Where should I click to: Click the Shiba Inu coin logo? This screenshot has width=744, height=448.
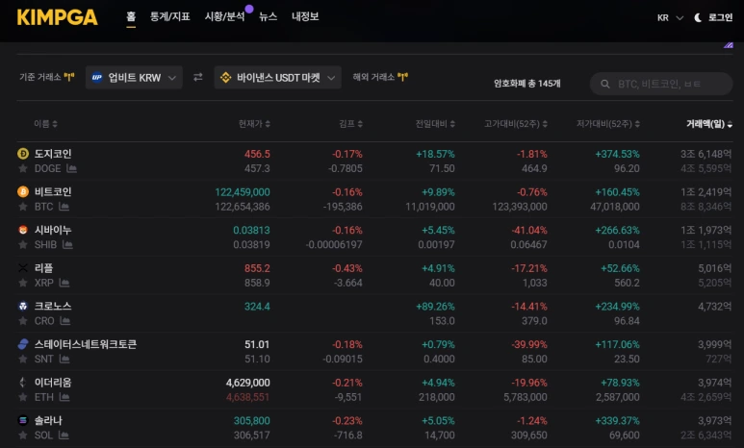coord(23,230)
